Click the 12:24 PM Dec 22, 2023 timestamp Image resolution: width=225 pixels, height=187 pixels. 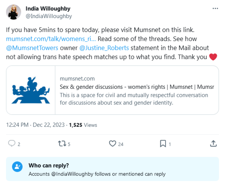click(35, 125)
